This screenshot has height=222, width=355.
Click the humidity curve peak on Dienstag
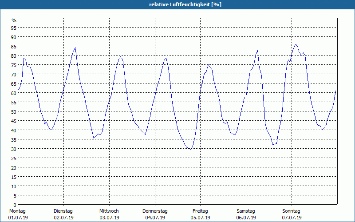click(75, 47)
